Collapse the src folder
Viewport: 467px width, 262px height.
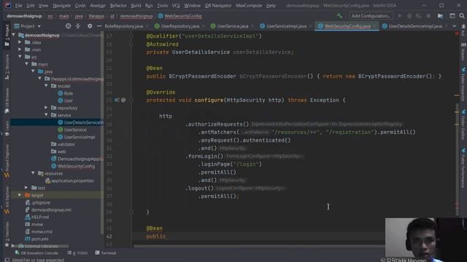(20, 57)
